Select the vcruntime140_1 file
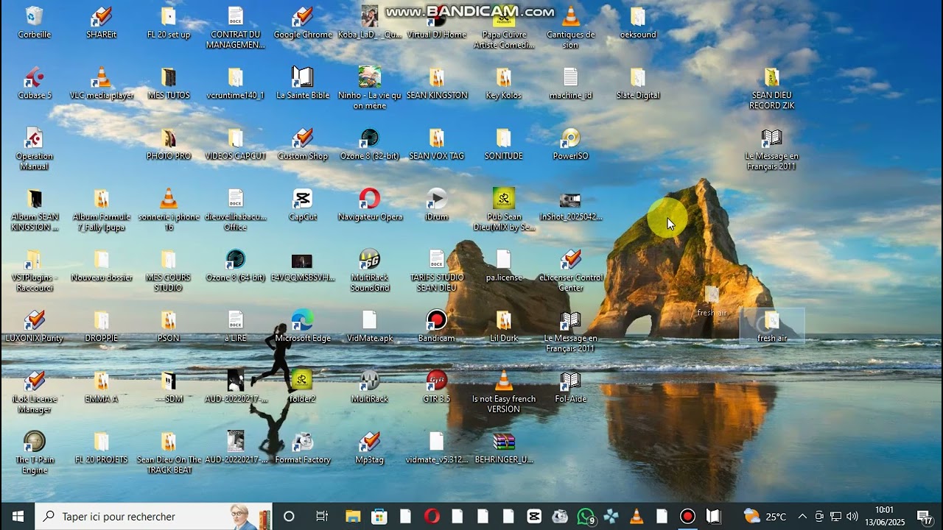Viewport: 943px width, 530px height. [236, 83]
